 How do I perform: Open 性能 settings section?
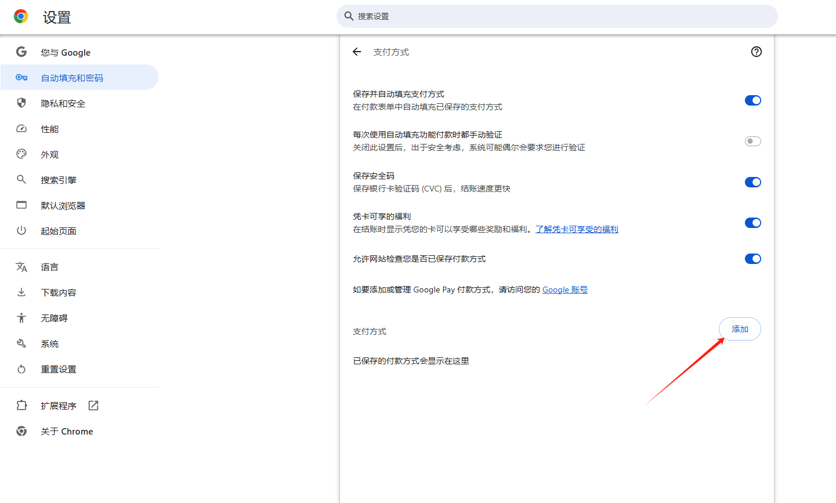coord(79,129)
